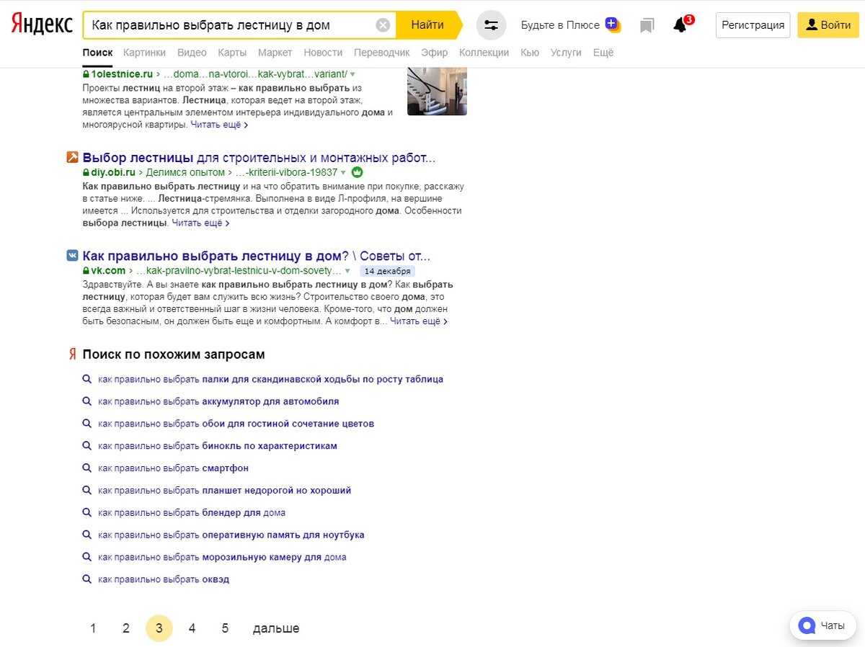The width and height of the screenshot is (865, 647).
Task: Click magnifier icon beside морозильную камеру для дома
Action: [86, 558]
